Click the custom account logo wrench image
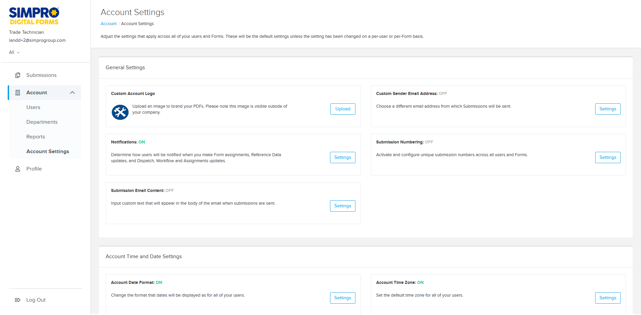641x315 pixels. tap(120, 112)
